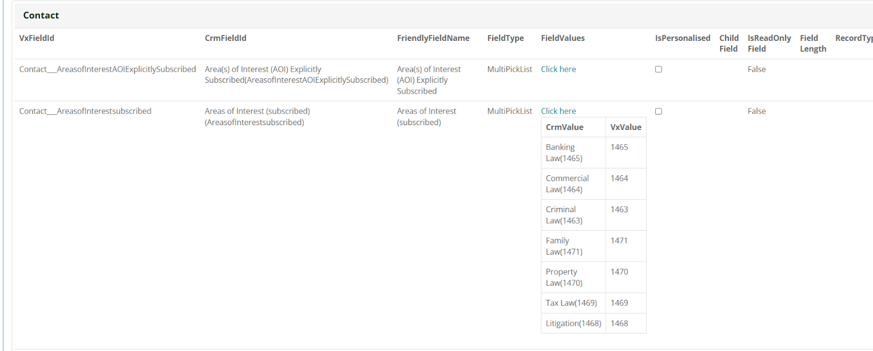Select the Commercial Law(1464) value cell

573,184
